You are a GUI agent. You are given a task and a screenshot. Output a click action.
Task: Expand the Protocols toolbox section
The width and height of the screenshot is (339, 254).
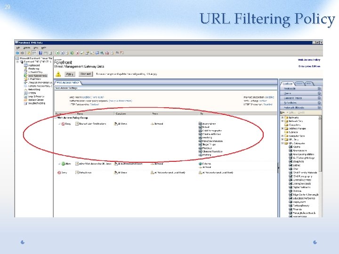[319, 88]
